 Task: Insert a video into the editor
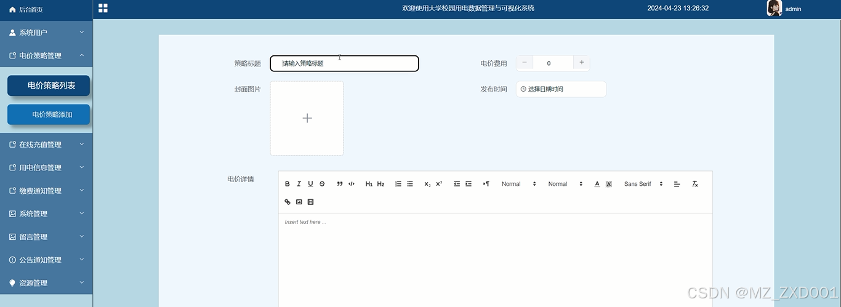click(x=310, y=202)
